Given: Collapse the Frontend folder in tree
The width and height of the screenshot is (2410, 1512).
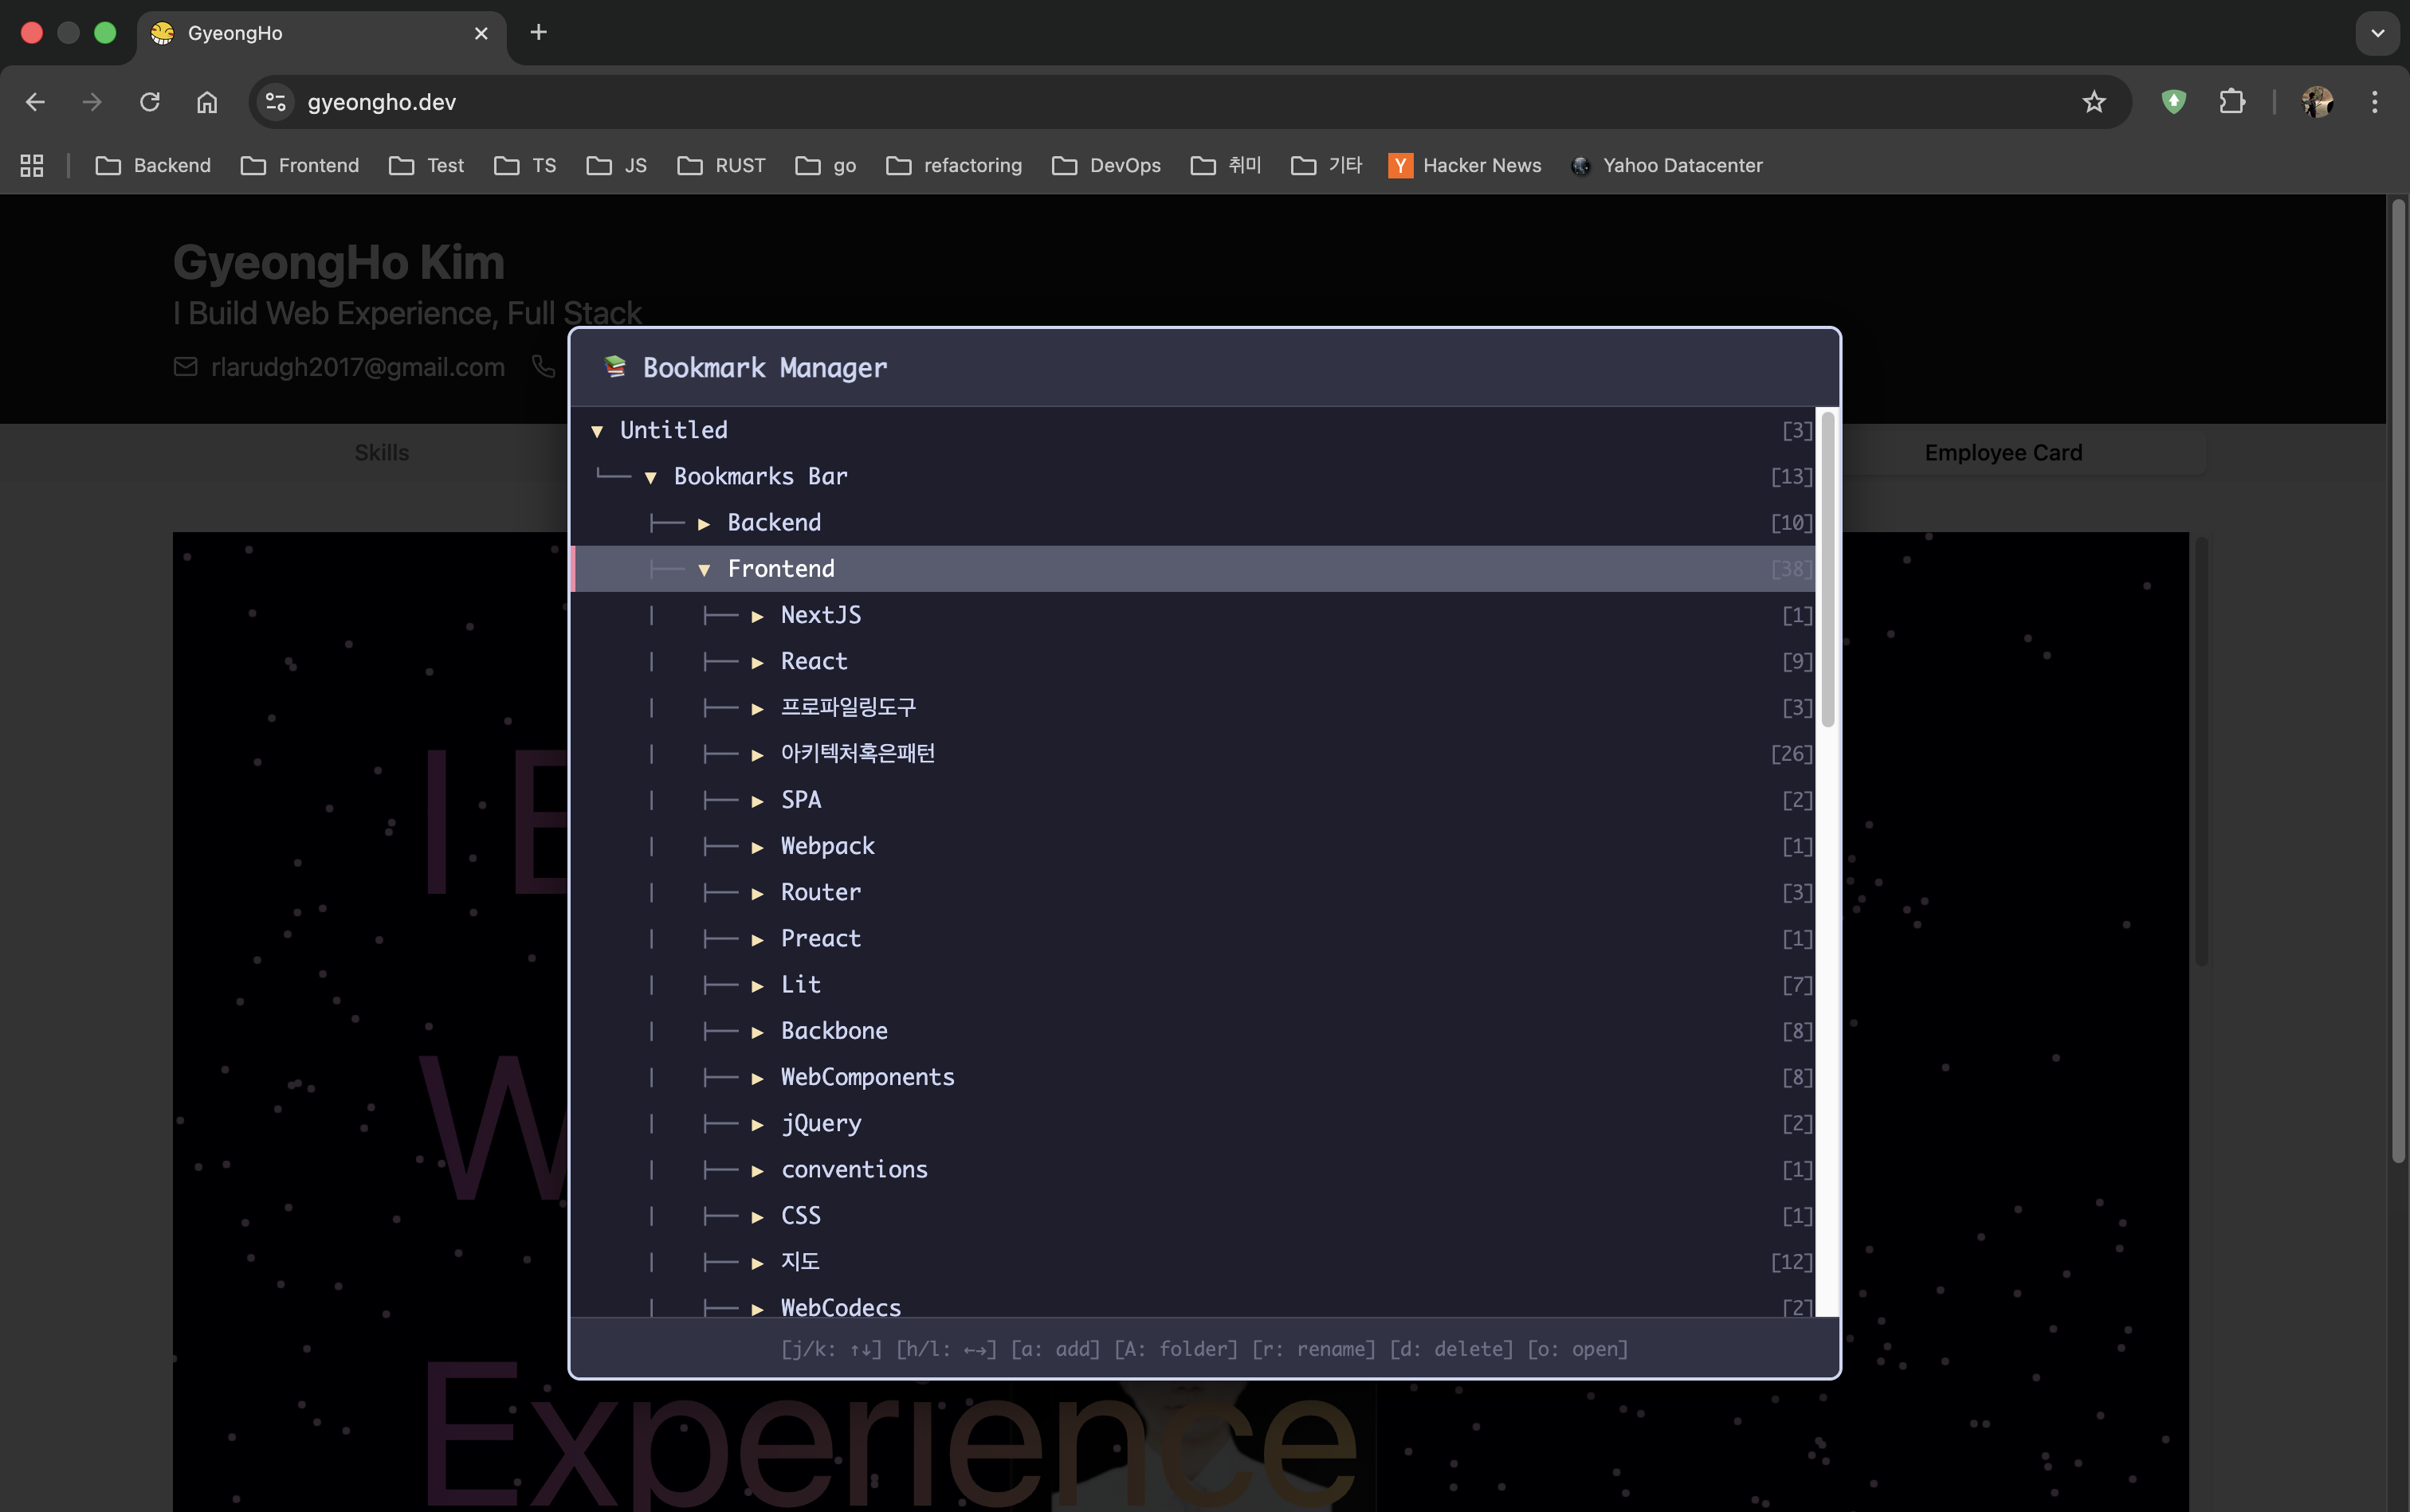Looking at the screenshot, I should [705, 570].
